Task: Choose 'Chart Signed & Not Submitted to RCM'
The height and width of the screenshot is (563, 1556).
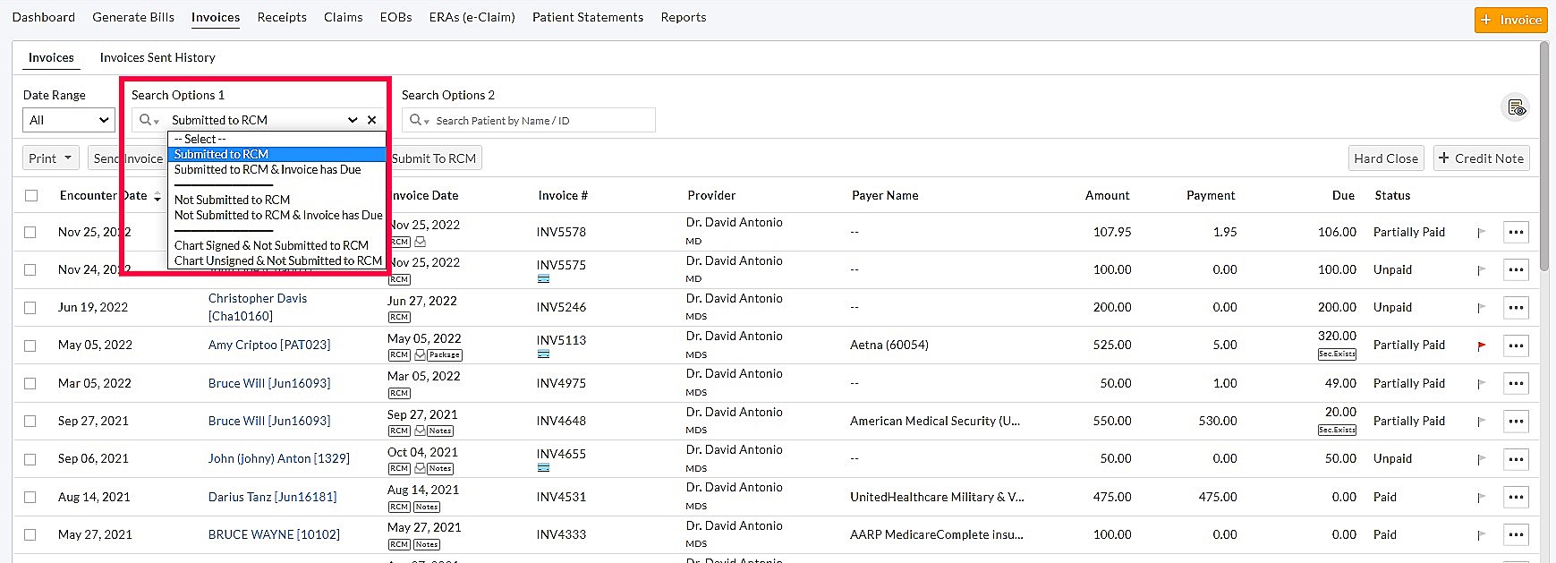Action: [x=276, y=245]
